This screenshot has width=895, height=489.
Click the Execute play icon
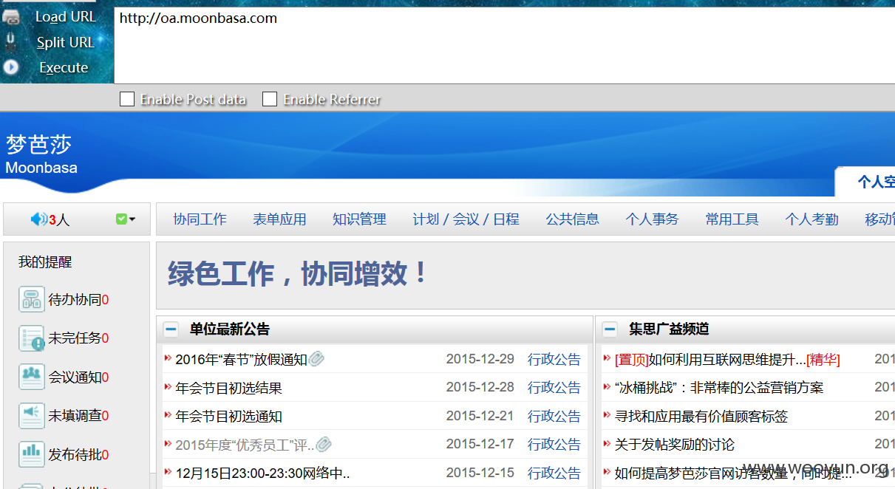tap(10, 67)
